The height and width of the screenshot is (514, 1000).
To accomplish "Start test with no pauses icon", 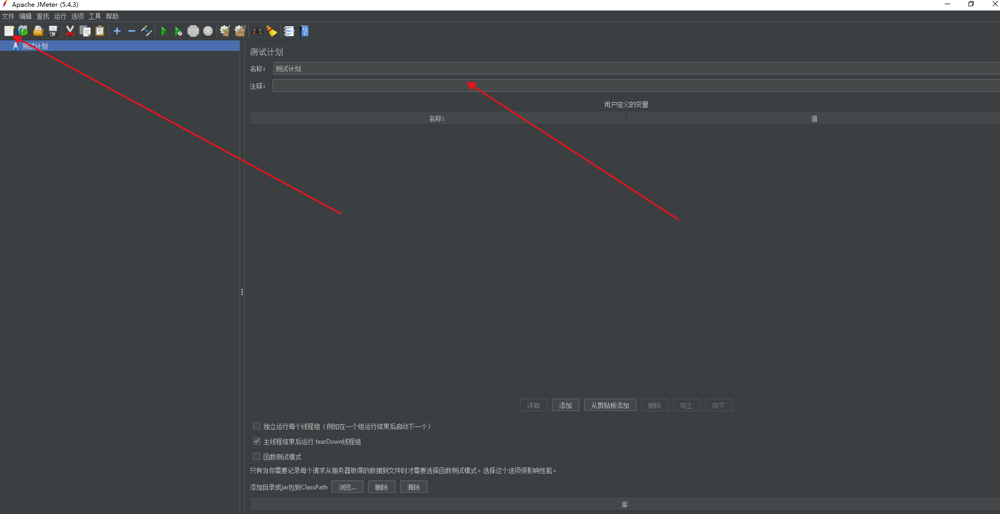I will (x=179, y=31).
